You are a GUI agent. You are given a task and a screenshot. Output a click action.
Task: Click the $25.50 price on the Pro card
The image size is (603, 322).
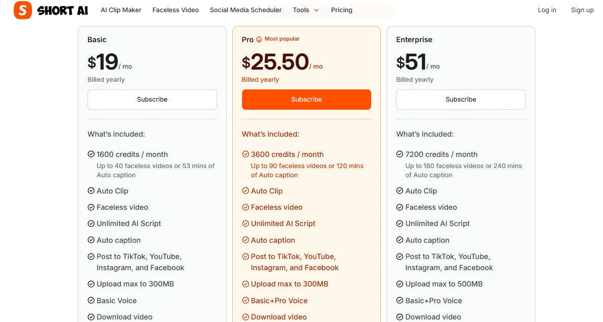click(275, 62)
